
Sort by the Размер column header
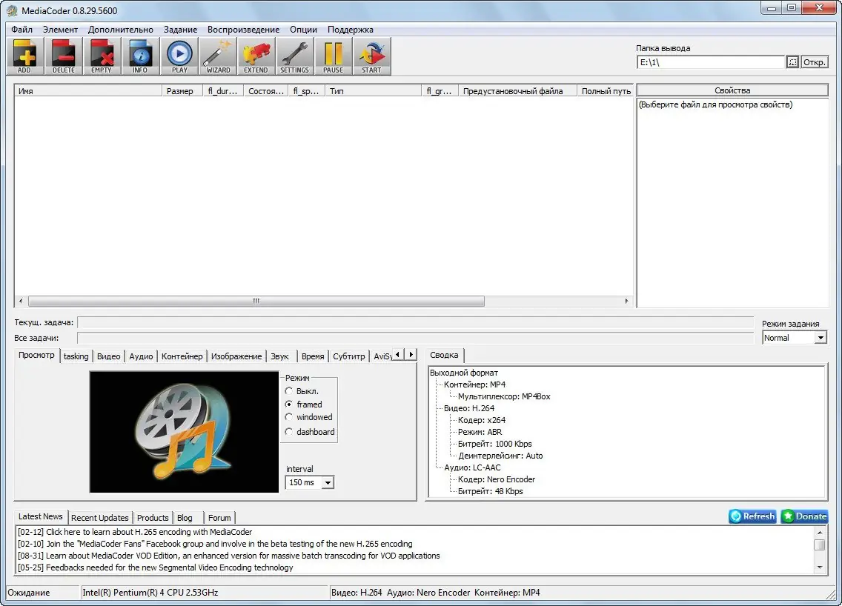coord(182,90)
